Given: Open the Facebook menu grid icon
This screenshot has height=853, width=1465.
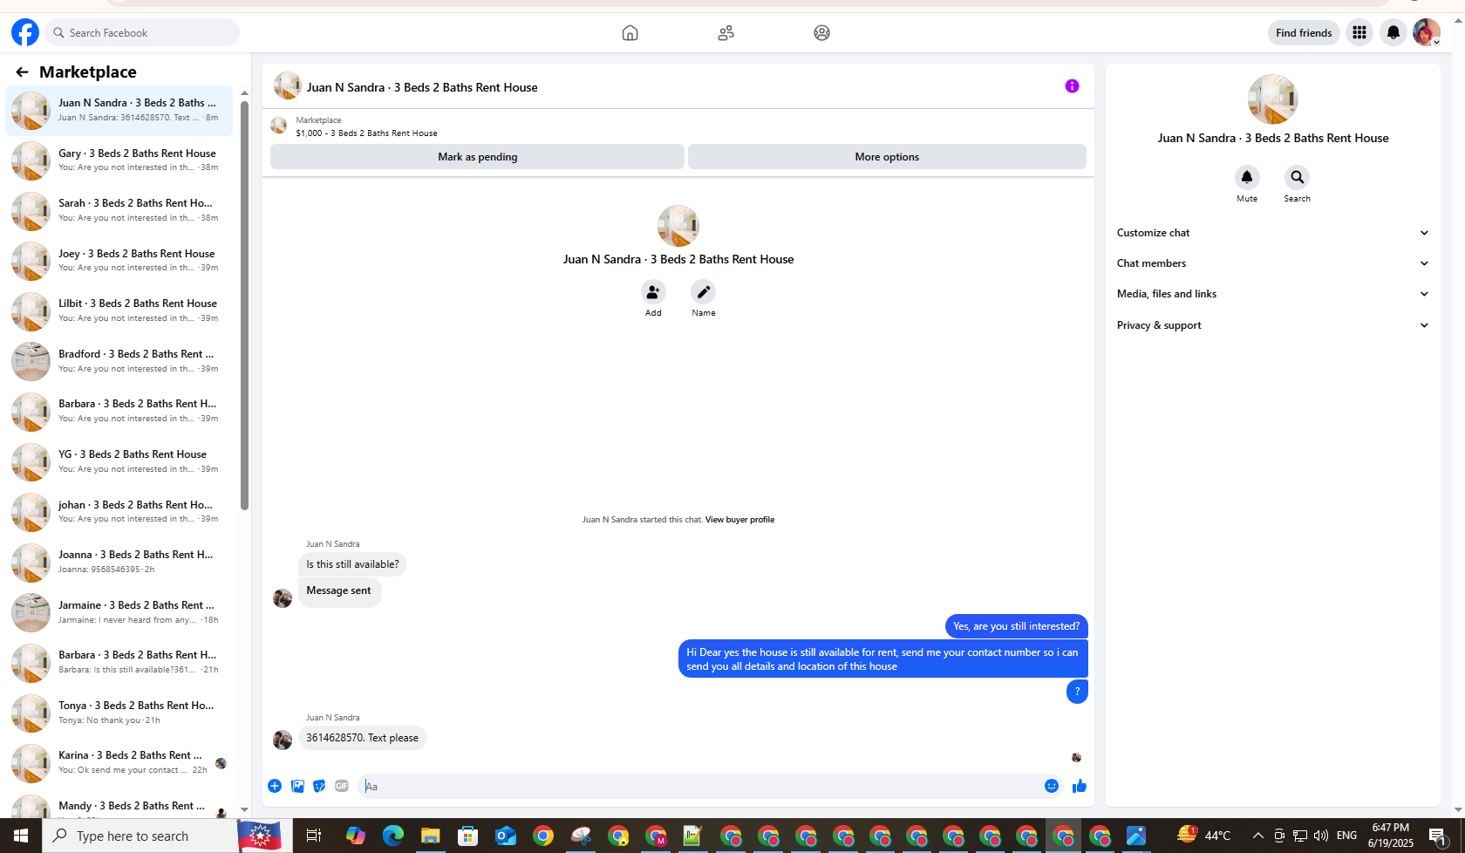Looking at the screenshot, I should point(1359,32).
